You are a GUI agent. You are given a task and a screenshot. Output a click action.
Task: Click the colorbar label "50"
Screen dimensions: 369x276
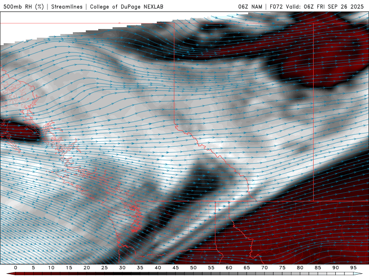click(193, 268)
